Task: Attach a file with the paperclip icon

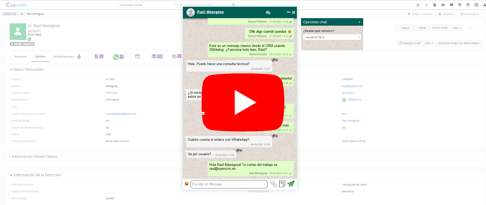Action: [274, 184]
